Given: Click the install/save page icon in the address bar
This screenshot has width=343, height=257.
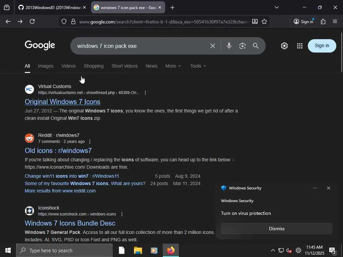Looking at the screenshot, I should 255,21.
